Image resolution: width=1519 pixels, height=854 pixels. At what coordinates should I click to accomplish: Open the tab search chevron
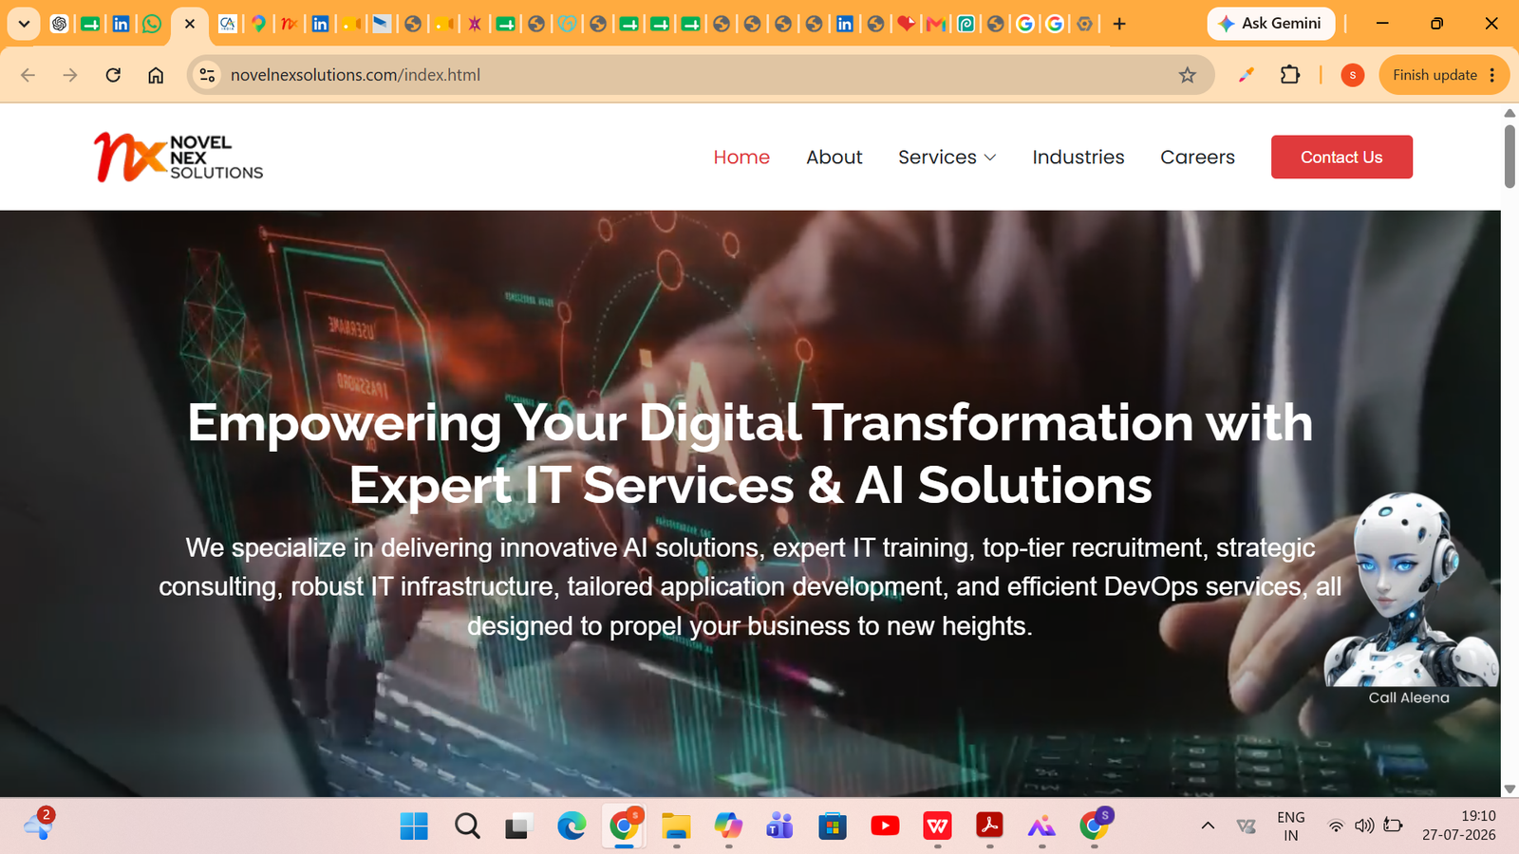[x=24, y=24]
